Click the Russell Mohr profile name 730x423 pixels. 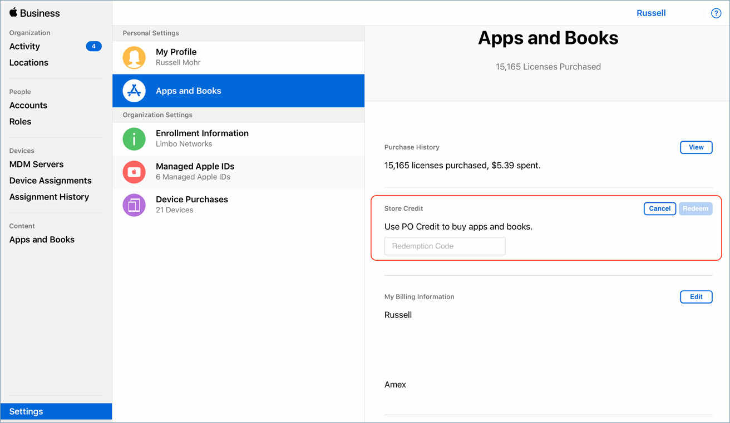178,62
